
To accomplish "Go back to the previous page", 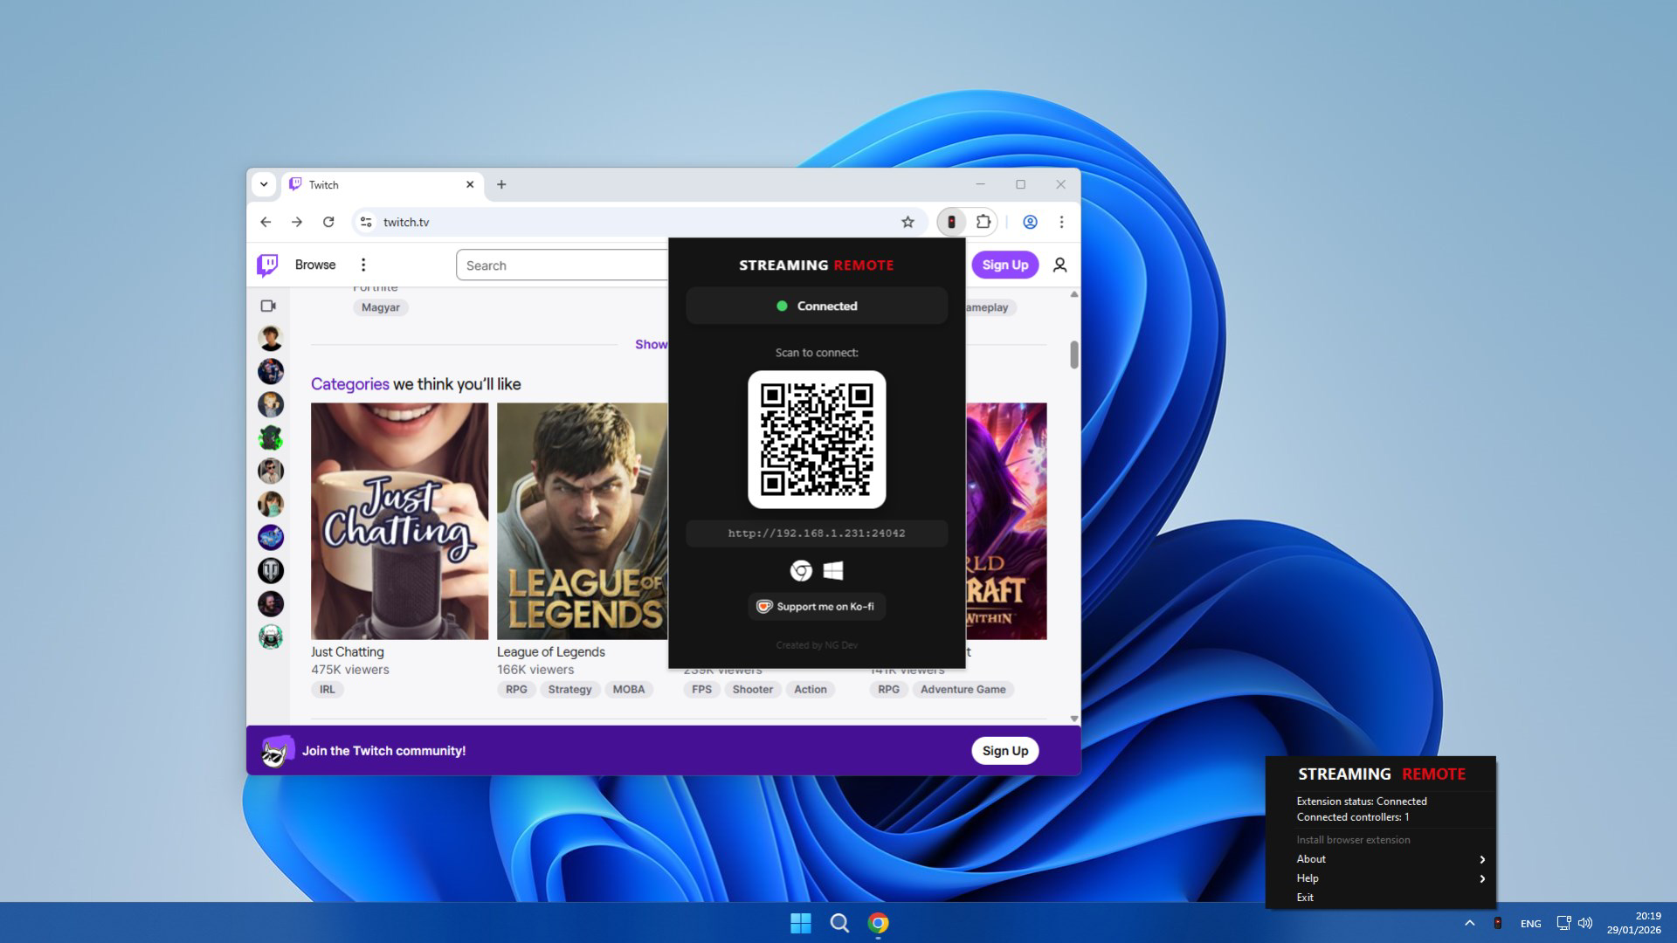I will point(266,222).
